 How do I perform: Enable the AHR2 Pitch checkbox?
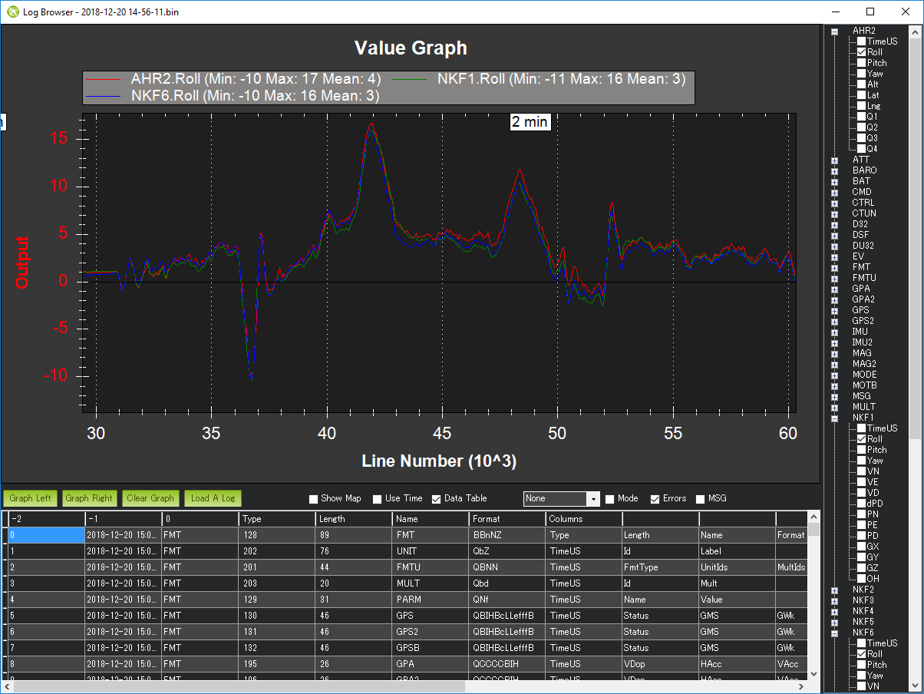click(862, 63)
